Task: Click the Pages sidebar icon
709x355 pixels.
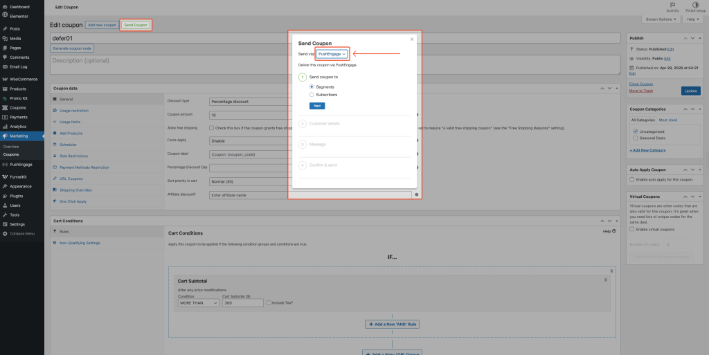Action: pyautogui.click(x=5, y=48)
